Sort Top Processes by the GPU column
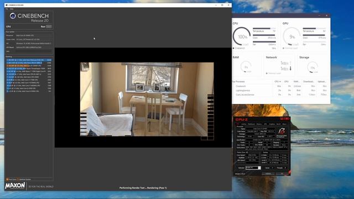This screenshot has height=199, width=354. coord(287,81)
